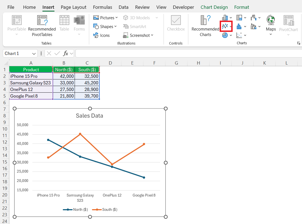Image resolution: width=302 pixels, height=224 pixels.
Task: Click the Sales Data chart title
Action: (x=89, y=115)
